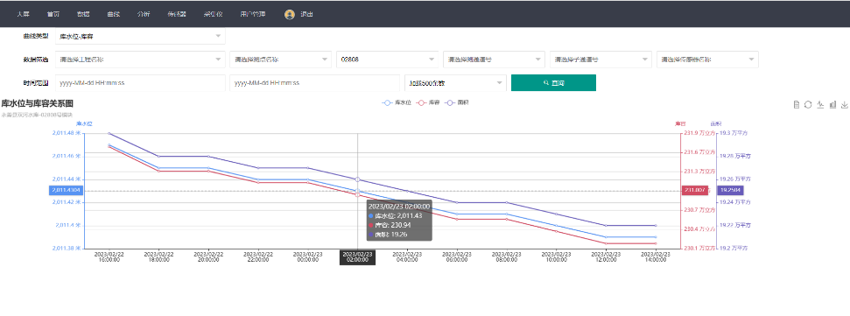Click tooltip line 库水位: 2,011.43

395,215
